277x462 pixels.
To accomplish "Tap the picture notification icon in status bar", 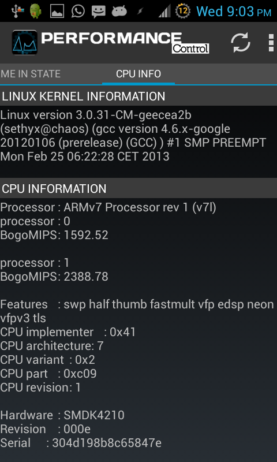I will tap(57, 11).
